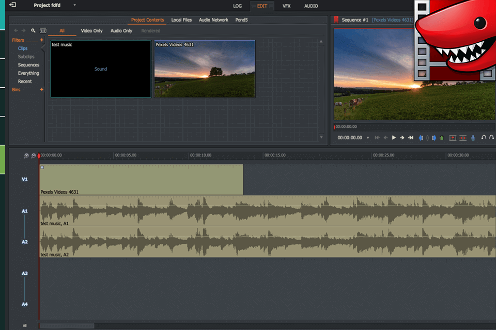This screenshot has height=330, width=496.
Task: Select Sequences in the Filters list
Action: pos(28,65)
